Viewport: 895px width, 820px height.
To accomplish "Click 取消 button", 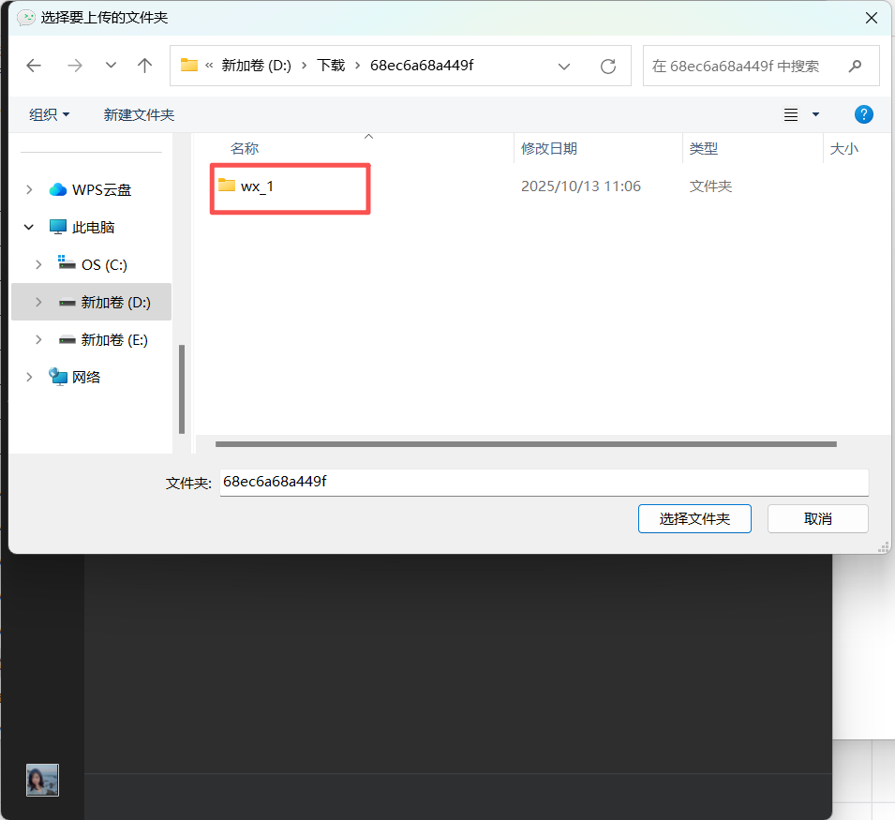I will pyautogui.click(x=818, y=518).
